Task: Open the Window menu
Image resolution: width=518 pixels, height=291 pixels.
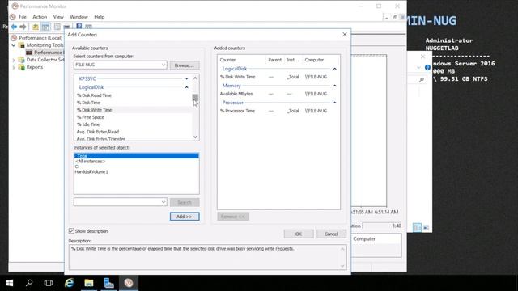Action: (79, 17)
